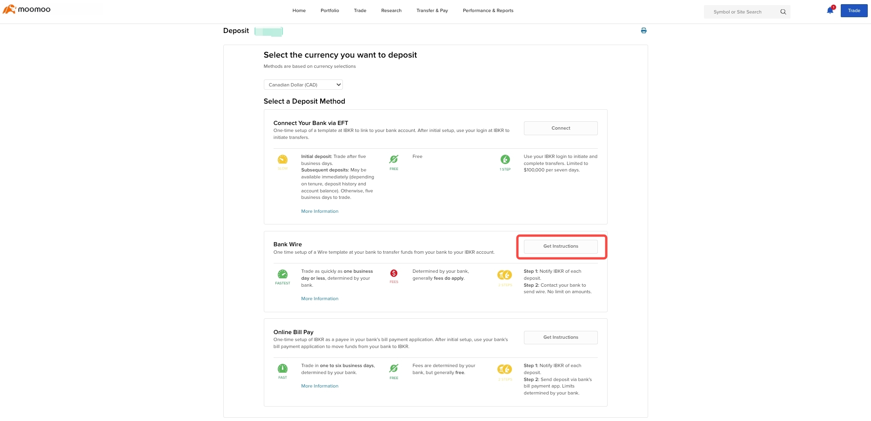The height and width of the screenshot is (421, 871).
Task: Click the 'Initial deposit: Trade after five' text
Action: point(334,157)
